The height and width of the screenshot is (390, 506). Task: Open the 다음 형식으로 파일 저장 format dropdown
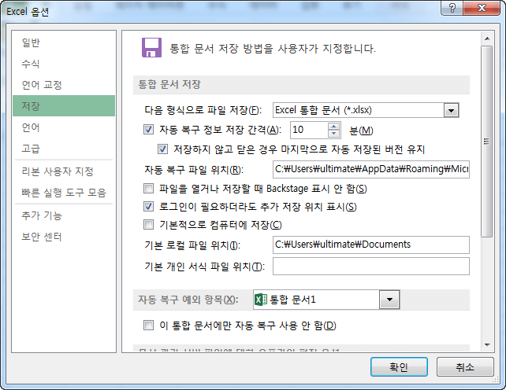tap(451, 110)
